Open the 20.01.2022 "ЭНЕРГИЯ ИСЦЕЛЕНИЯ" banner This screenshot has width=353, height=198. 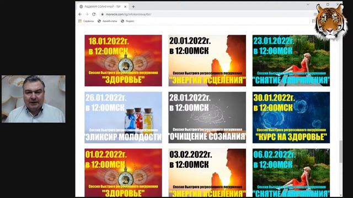tap(207, 61)
